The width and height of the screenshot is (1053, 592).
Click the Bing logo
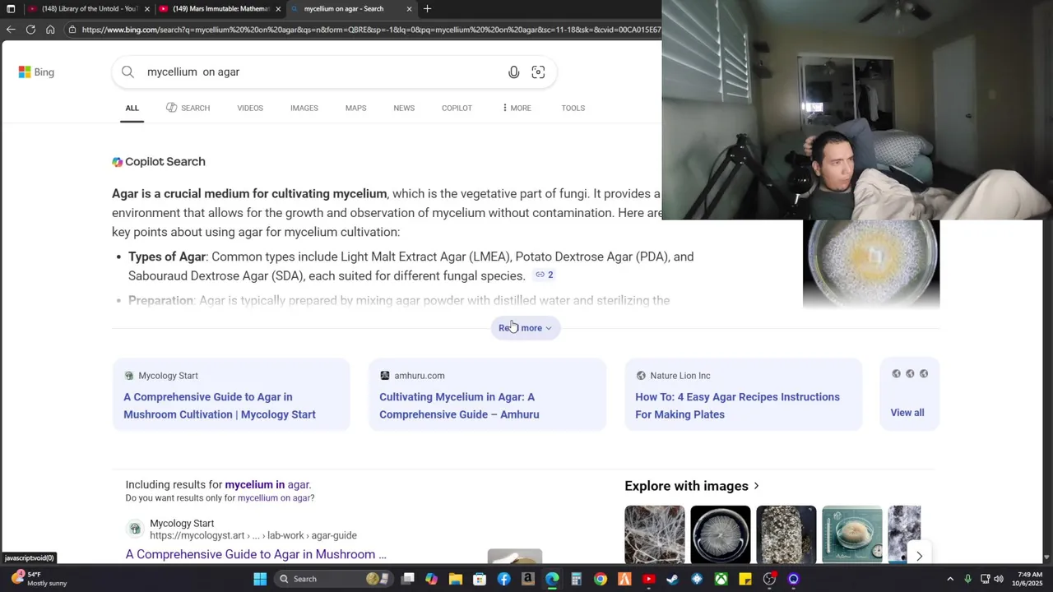click(x=36, y=72)
